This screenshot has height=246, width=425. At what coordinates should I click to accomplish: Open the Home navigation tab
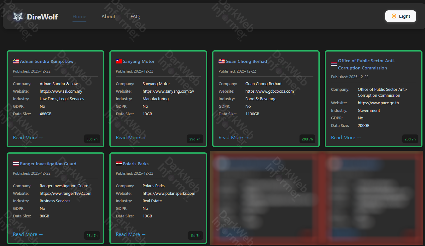[79, 17]
